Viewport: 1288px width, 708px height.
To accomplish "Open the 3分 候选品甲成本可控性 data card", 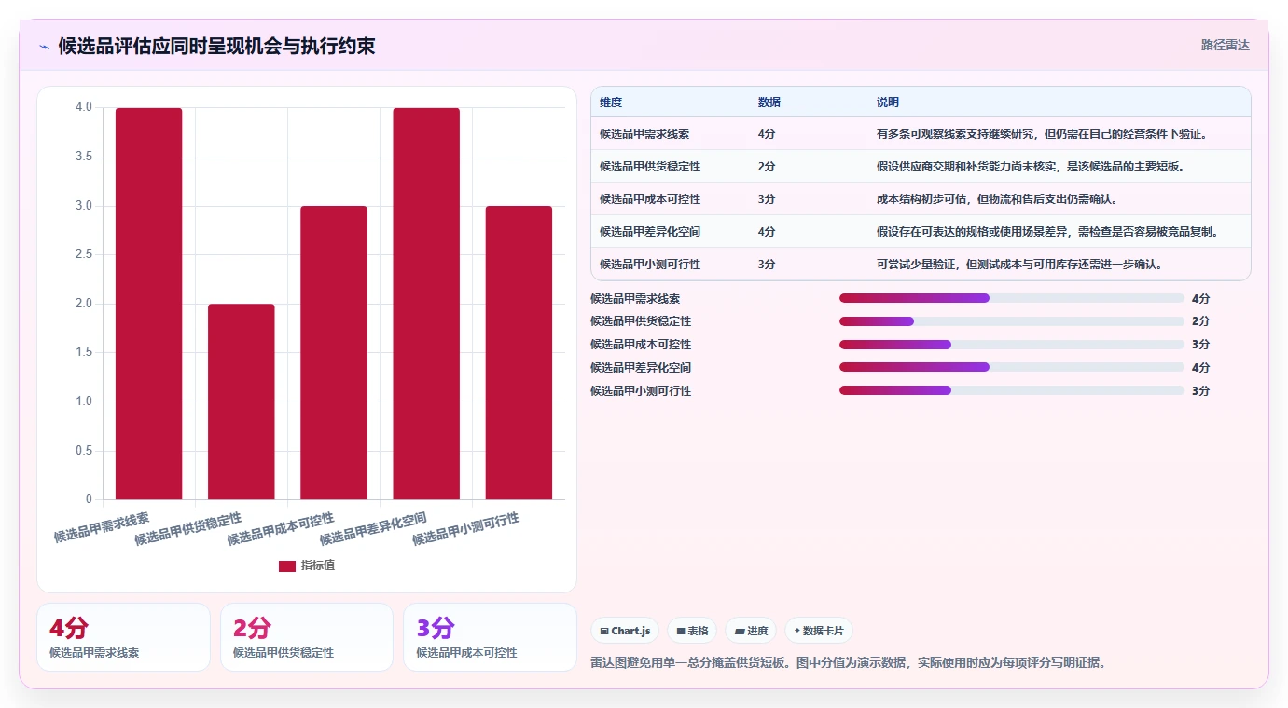I will (490, 637).
